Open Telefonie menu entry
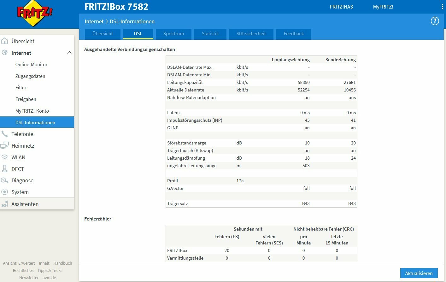This screenshot has width=446, height=282. (22, 134)
